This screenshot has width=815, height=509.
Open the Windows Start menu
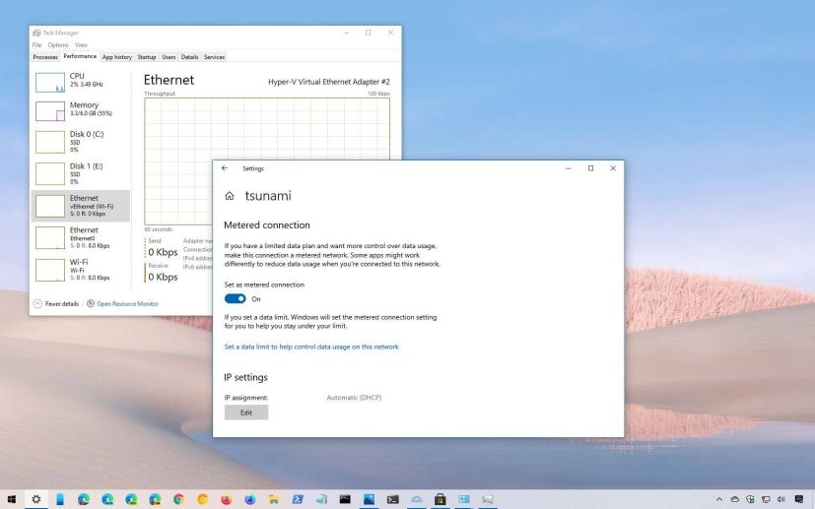point(12,500)
